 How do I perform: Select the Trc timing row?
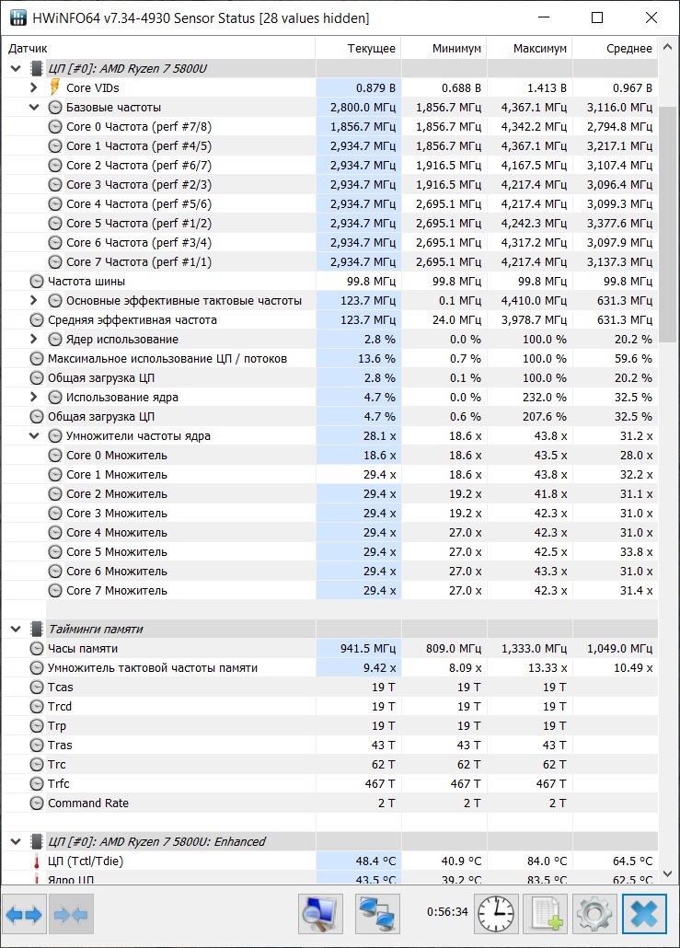(329, 764)
